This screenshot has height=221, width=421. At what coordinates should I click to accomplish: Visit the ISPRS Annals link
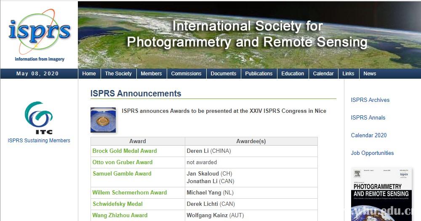click(368, 118)
